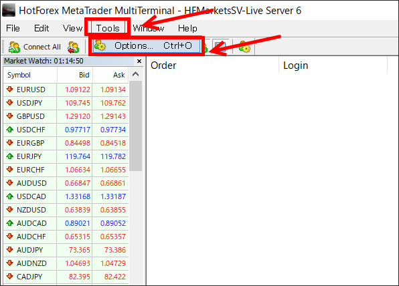
Task: Open the File menu
Action: pos(13,28)
